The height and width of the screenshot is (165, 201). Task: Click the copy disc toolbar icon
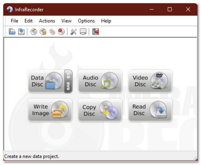(52, 32)
